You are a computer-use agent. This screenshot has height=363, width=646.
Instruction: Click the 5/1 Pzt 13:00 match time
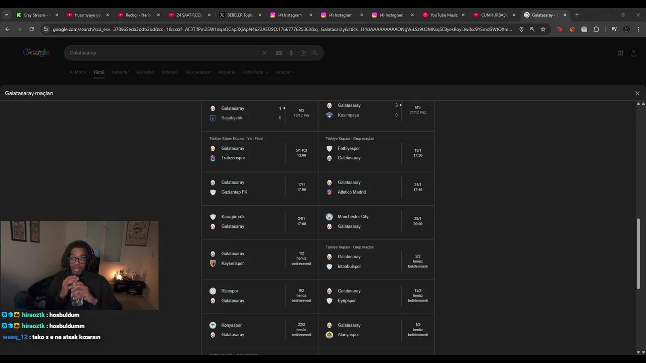point(301,153)
